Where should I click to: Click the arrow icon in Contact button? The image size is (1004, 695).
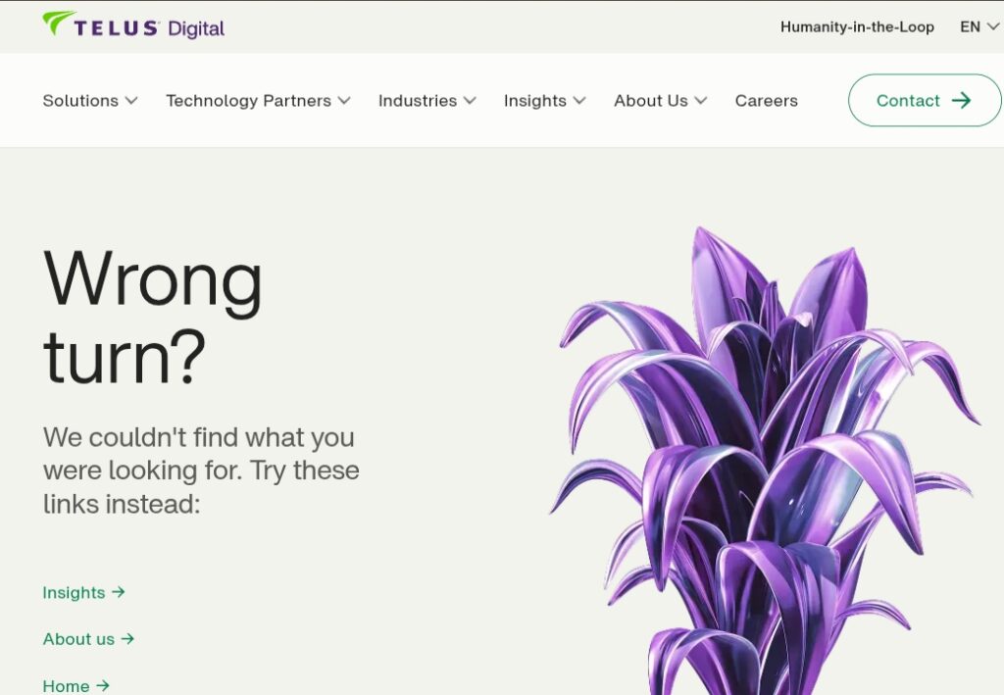tap(961, 100)
